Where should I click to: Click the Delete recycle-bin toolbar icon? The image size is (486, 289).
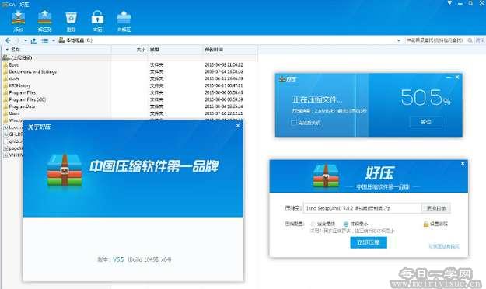[x=71, y=18]
